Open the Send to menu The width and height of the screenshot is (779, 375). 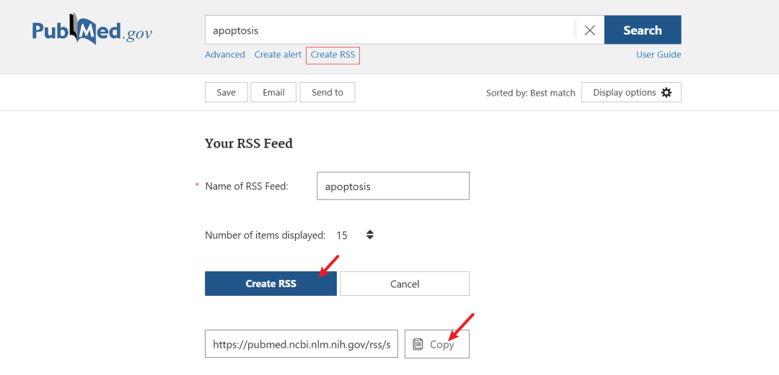pos(327,92)
